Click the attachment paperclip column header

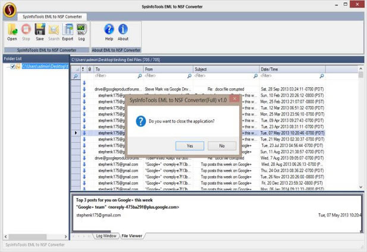coord(90,69)
